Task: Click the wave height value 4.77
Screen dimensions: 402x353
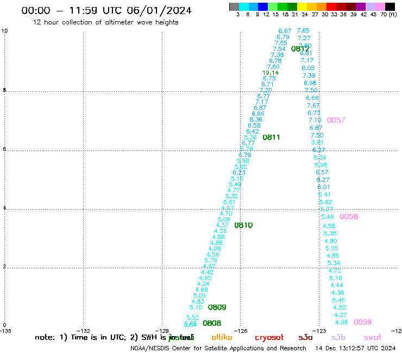Action: (x=234, y=190)
